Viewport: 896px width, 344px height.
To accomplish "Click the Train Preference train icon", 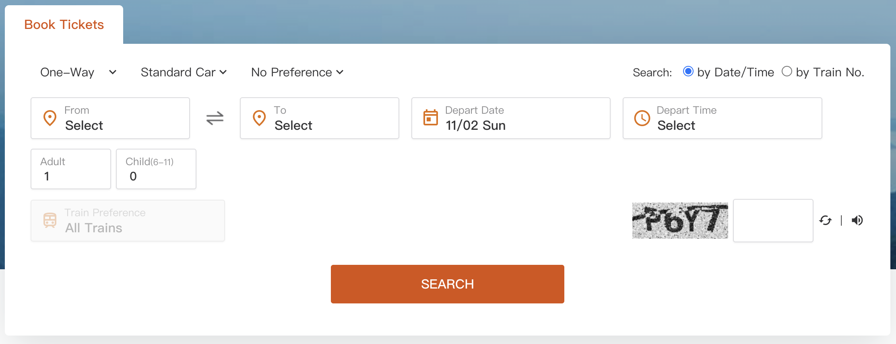I will [x=50, y=220].
